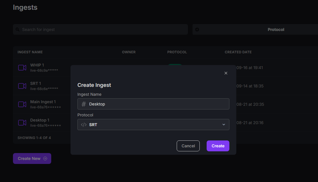Image resolution: width=318 pixels, height=182 pixels.
Task: Sort the table by CREATED DATE header
Action: pos(238,52)
